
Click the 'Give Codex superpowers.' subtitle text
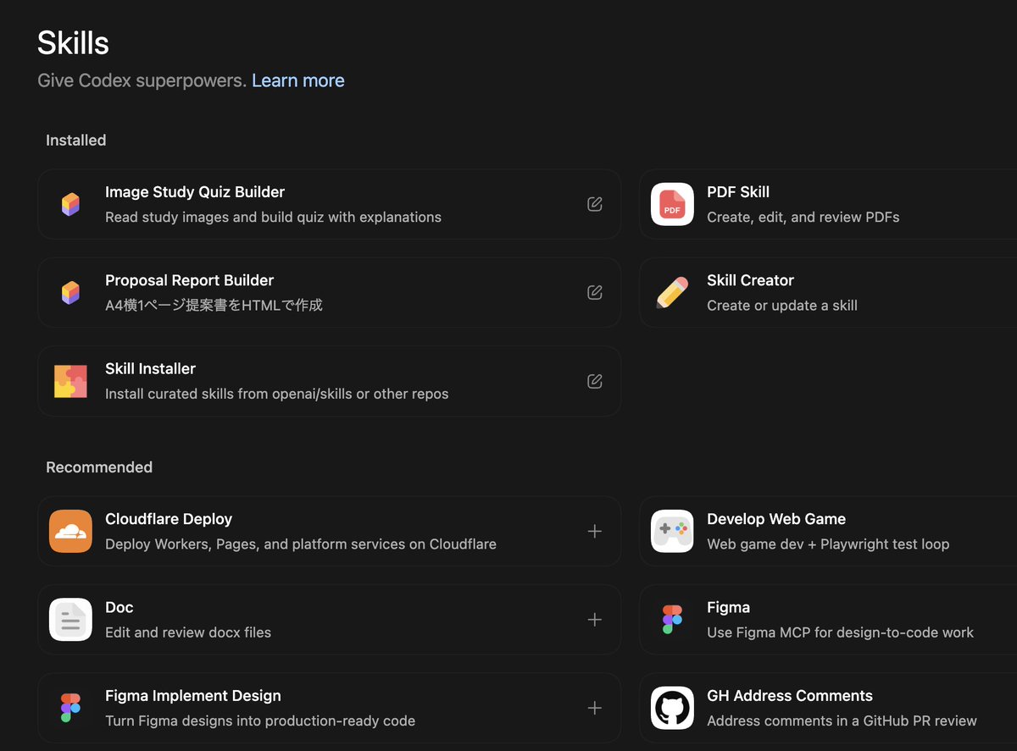point(142,80)
